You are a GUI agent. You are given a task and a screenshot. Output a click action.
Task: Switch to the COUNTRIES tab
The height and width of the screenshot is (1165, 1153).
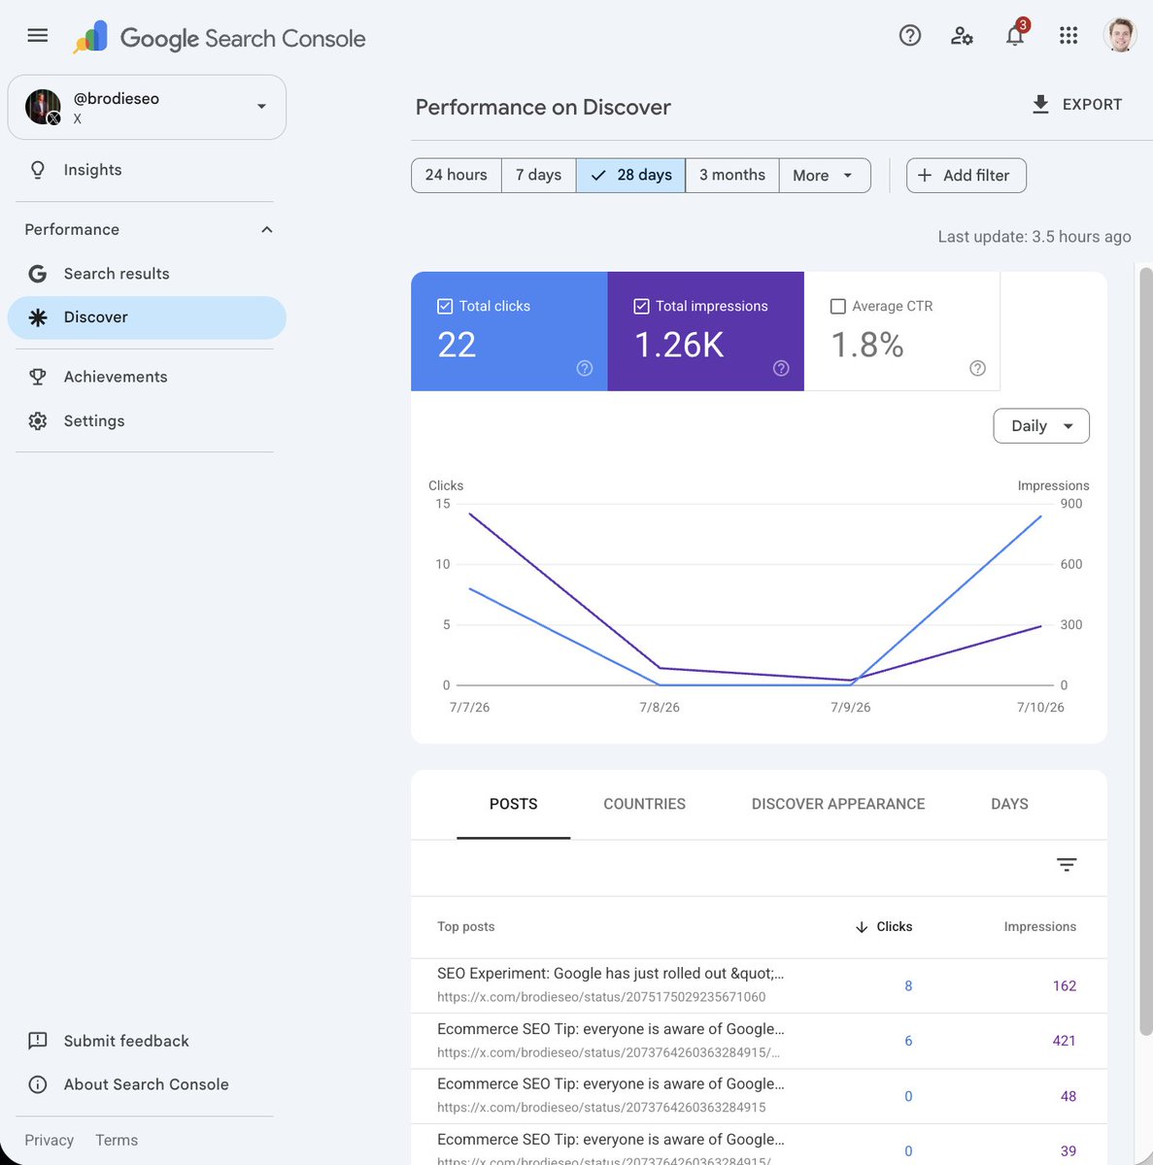(645, 805)
